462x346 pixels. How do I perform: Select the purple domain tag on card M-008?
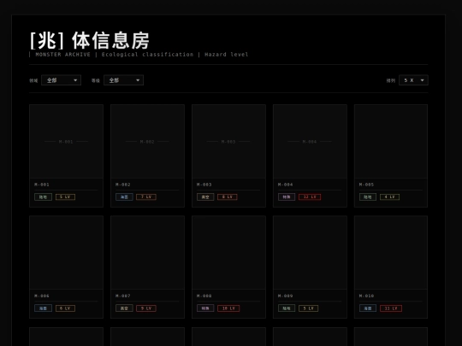click(205, 308)
